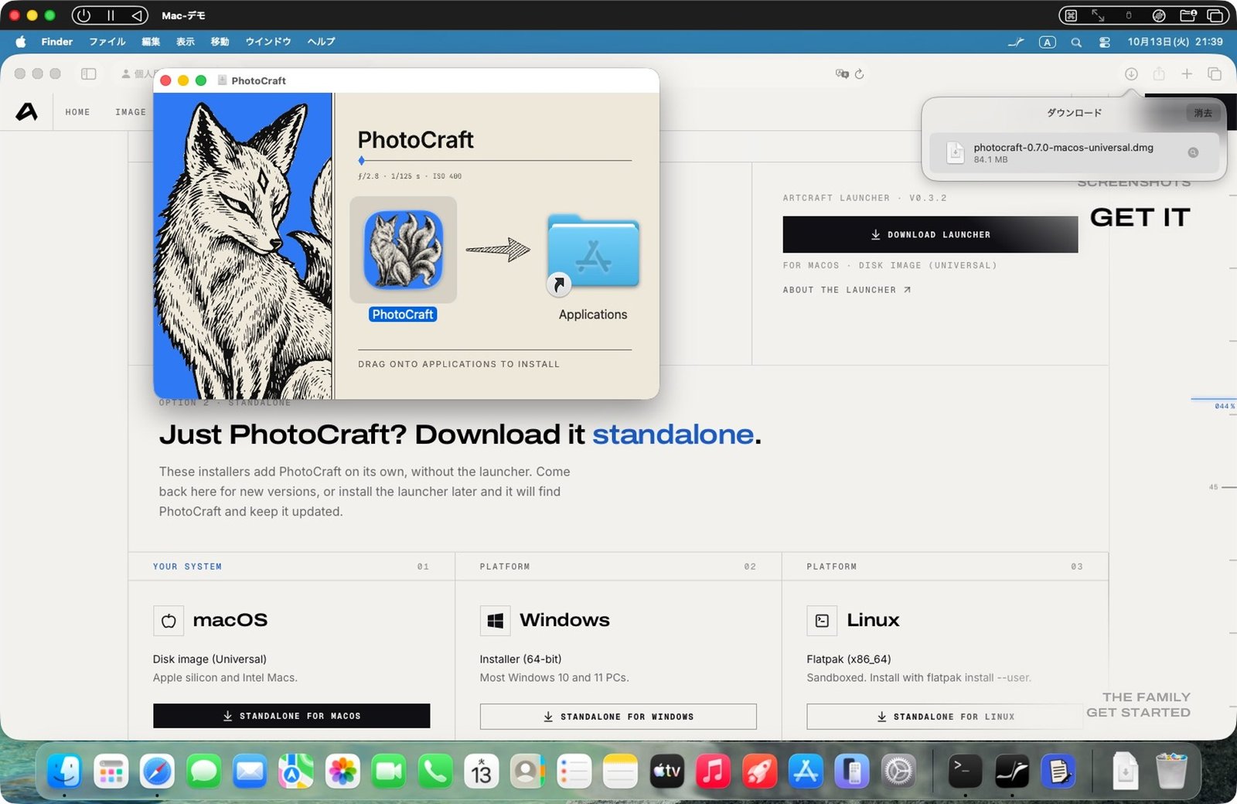Pause the Mac-デモ virtual machine
Image resolution: width=1237 pixels, height=804 pixels.
111,15
